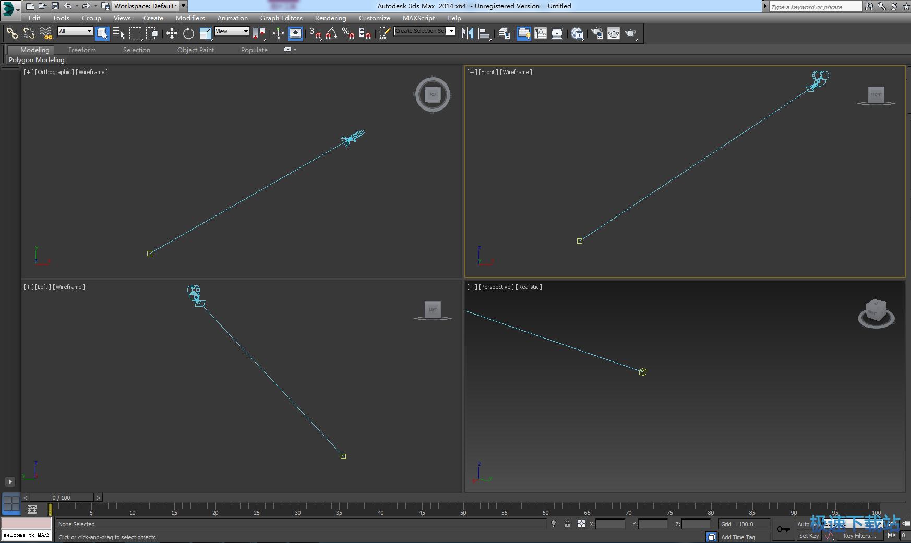Click Add Time Tag
911x543 pixels.
point(738,537)
